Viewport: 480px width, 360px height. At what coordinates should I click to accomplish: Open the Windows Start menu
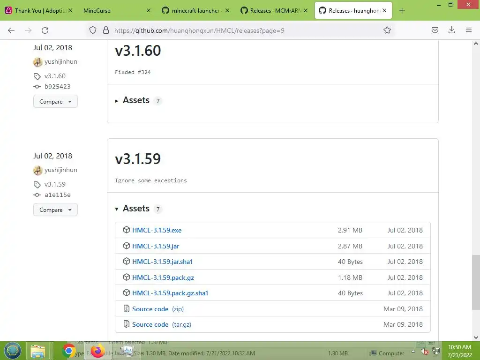pyautogui.click(x=13, y=351)
